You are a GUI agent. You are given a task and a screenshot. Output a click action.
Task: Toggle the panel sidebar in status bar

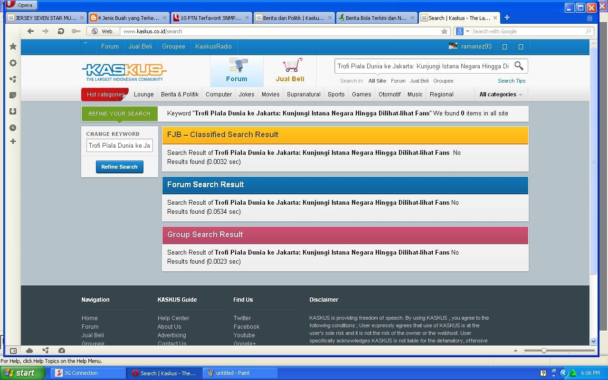point(13,351)
